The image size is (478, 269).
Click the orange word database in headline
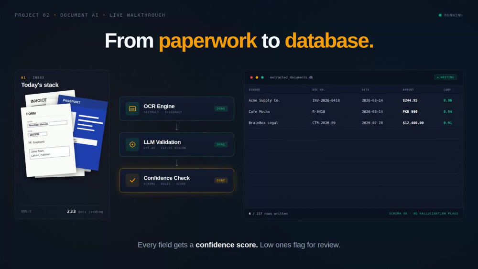pos(329,41)
